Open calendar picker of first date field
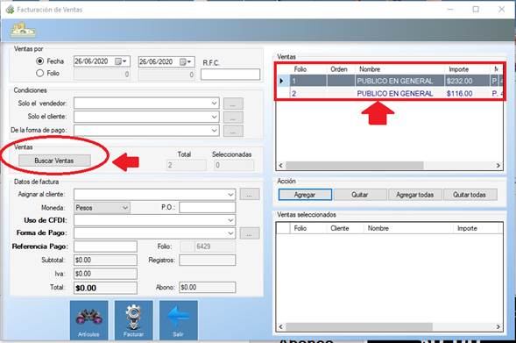516x343 pixels. tap(121, 61)
